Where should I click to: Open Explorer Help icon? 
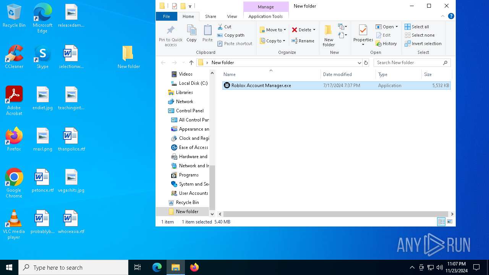pyautogui.click(x=451, y=16)
